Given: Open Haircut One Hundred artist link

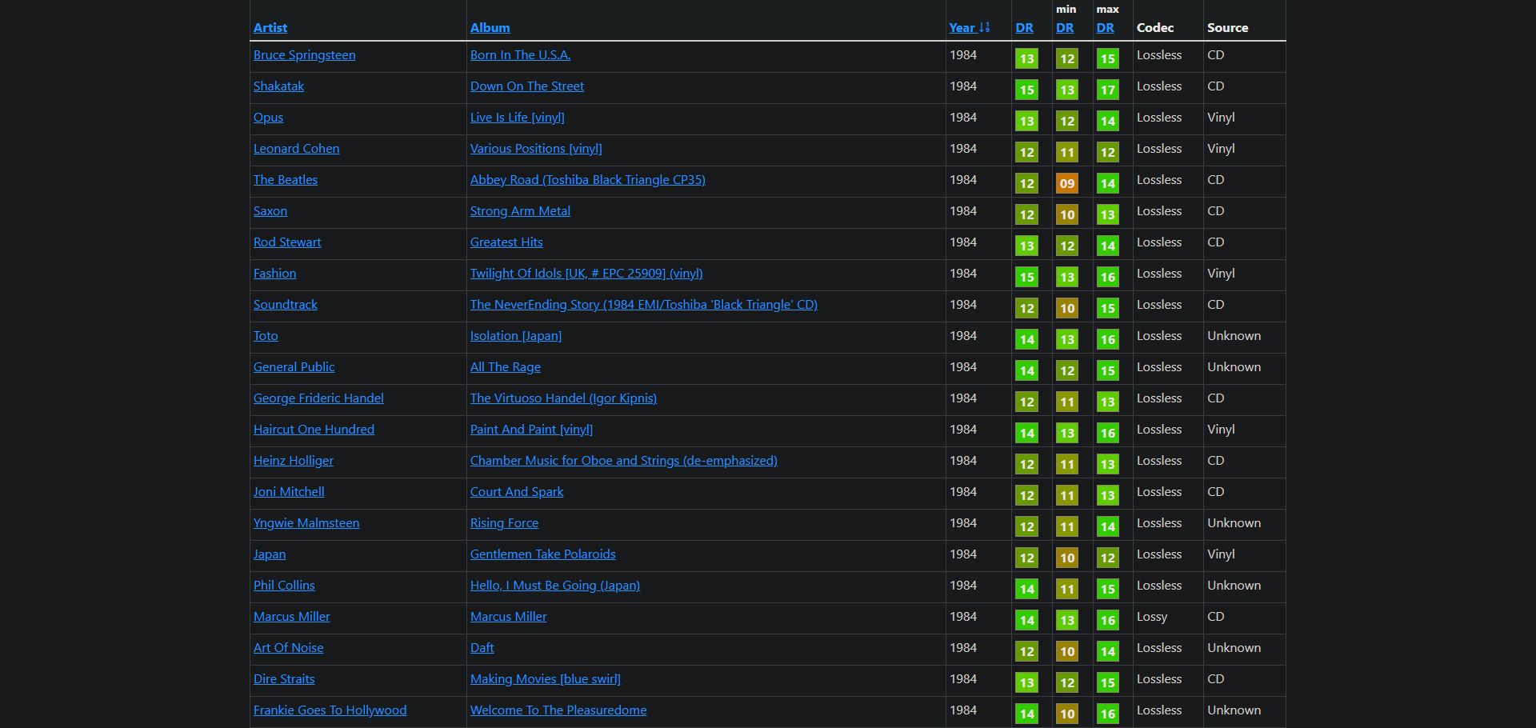Looking at the screenshot, I should (x=314, y=430).
